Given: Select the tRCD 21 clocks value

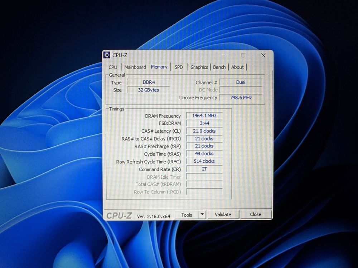Looking at the screenshot, I should [204, 139].
